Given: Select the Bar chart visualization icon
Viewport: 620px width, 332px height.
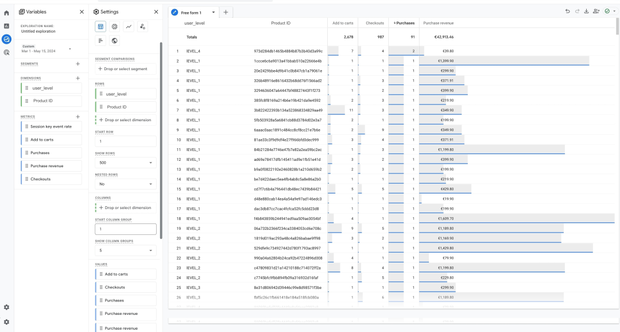Looking at the screenshot, I should 100,40.
